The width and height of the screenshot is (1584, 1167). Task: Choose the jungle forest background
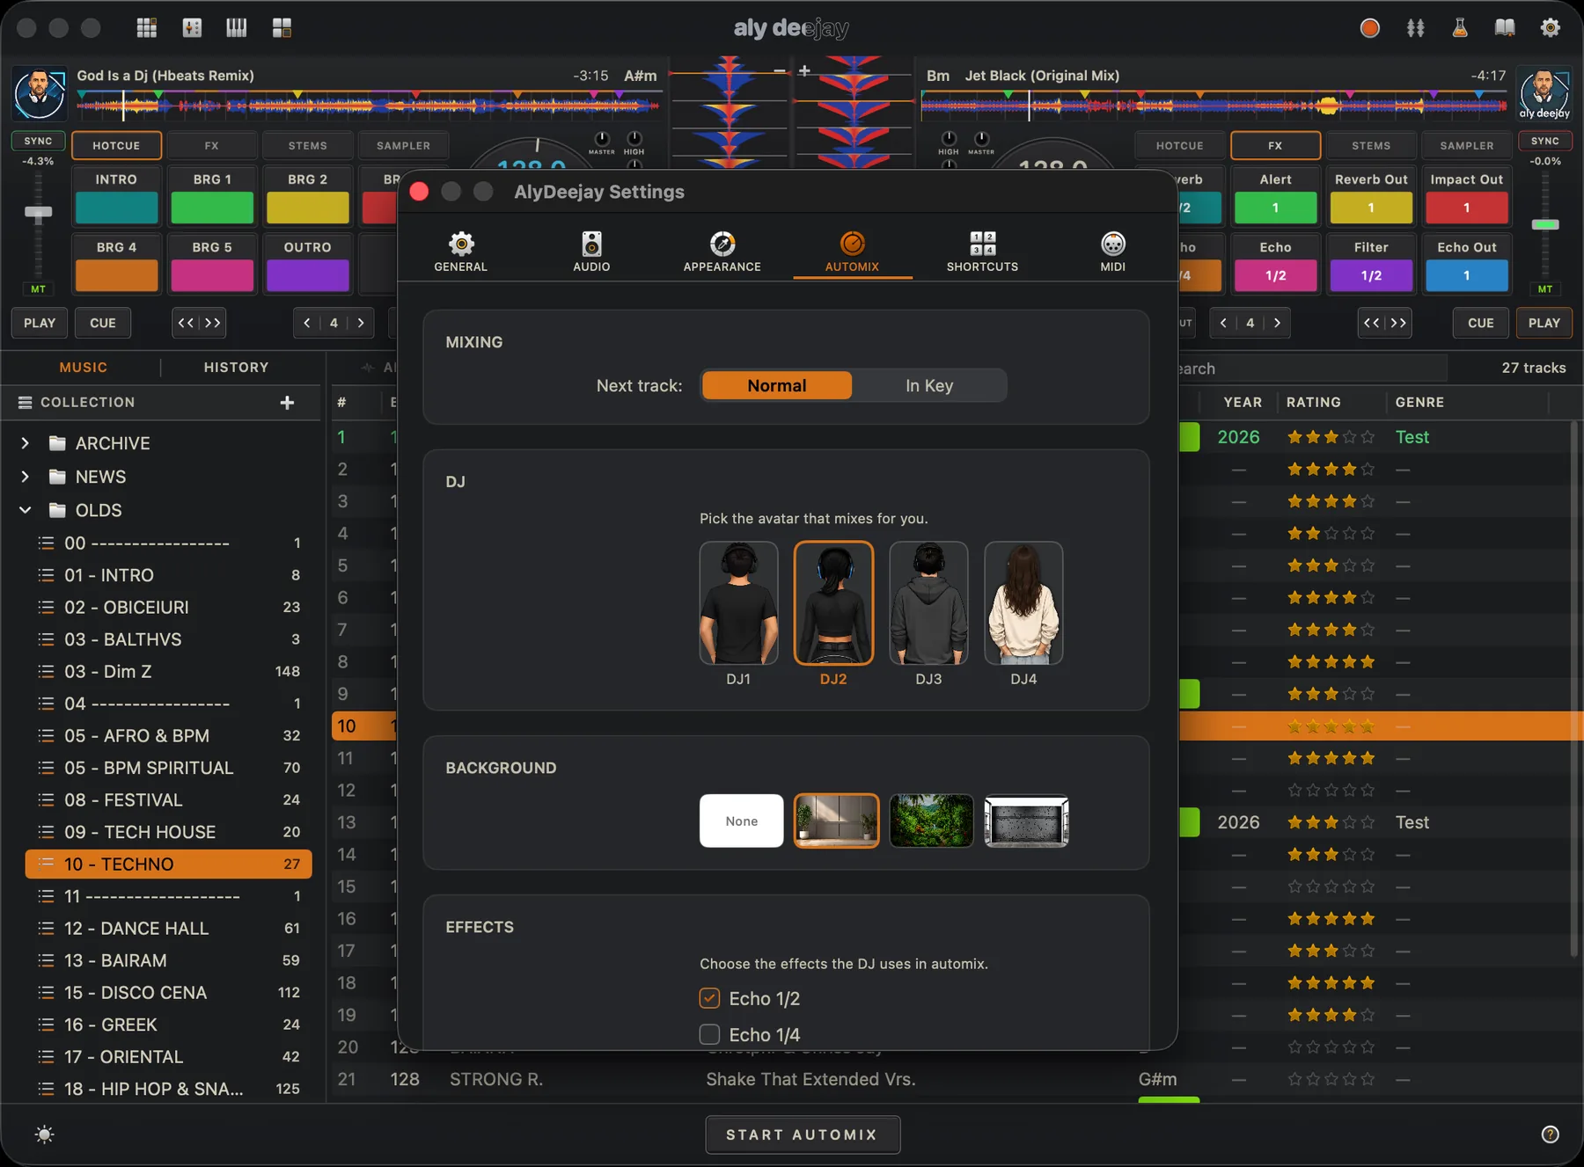(x=931, y=821)
